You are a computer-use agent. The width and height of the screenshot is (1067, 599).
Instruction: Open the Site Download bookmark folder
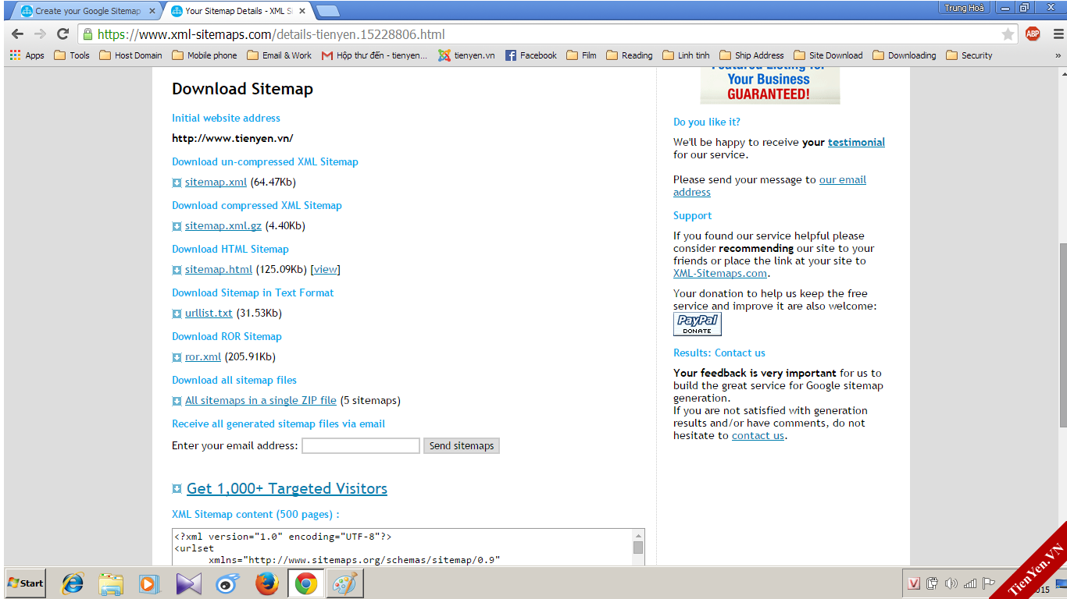pyautogui.click(x=828, y=55)
